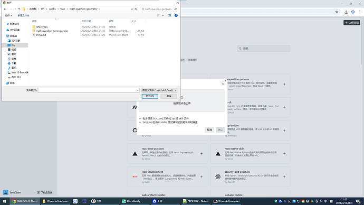The image size is (364, 205).
Task: Bookmark this page with star icon
Action: coord(337,12)
